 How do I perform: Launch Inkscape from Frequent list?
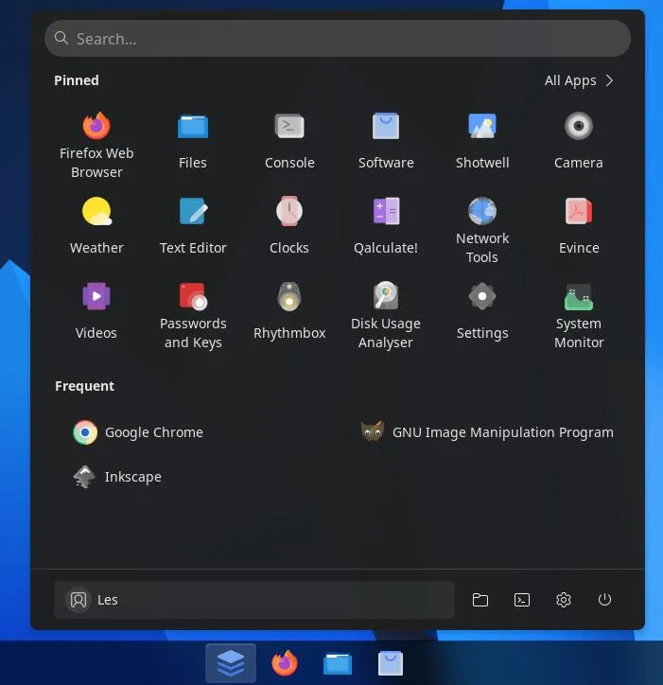[x=117, y=477]
